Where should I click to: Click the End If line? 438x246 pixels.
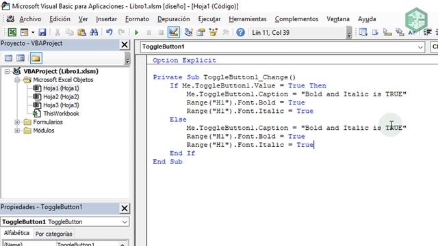pos(183,153)
